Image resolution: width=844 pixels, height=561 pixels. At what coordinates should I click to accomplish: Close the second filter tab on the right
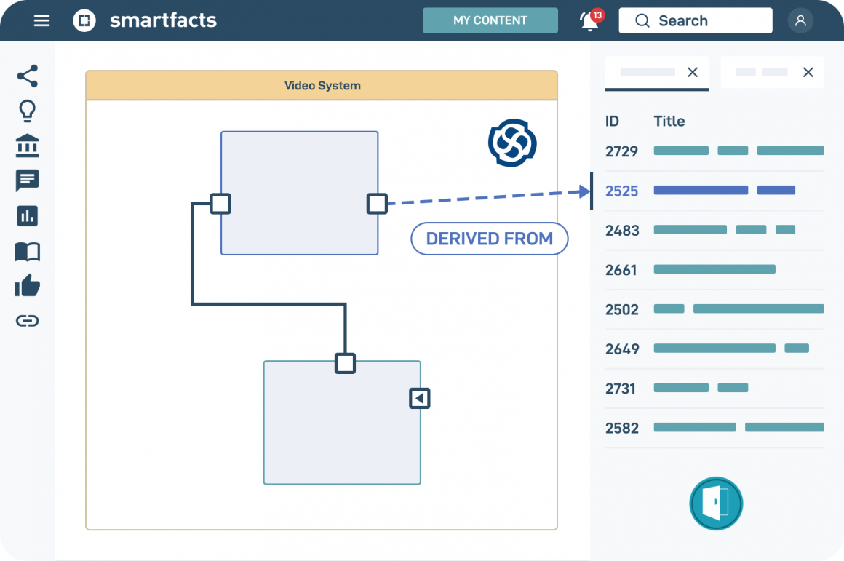808,72
